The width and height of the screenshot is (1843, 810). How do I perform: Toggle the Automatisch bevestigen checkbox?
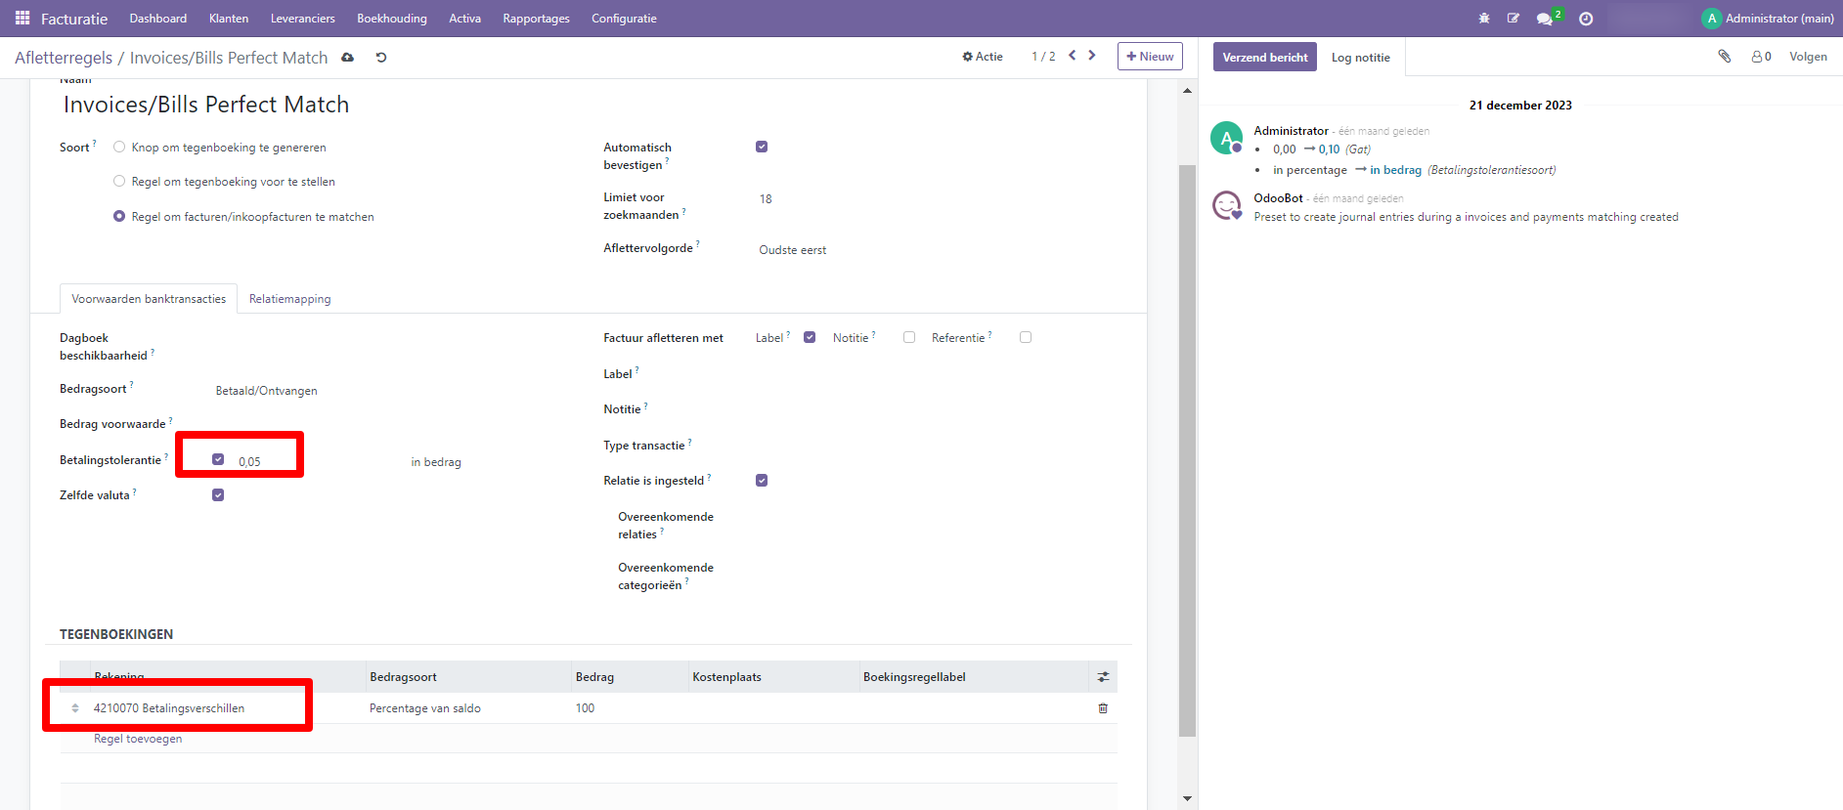click(x=762, y=147)
